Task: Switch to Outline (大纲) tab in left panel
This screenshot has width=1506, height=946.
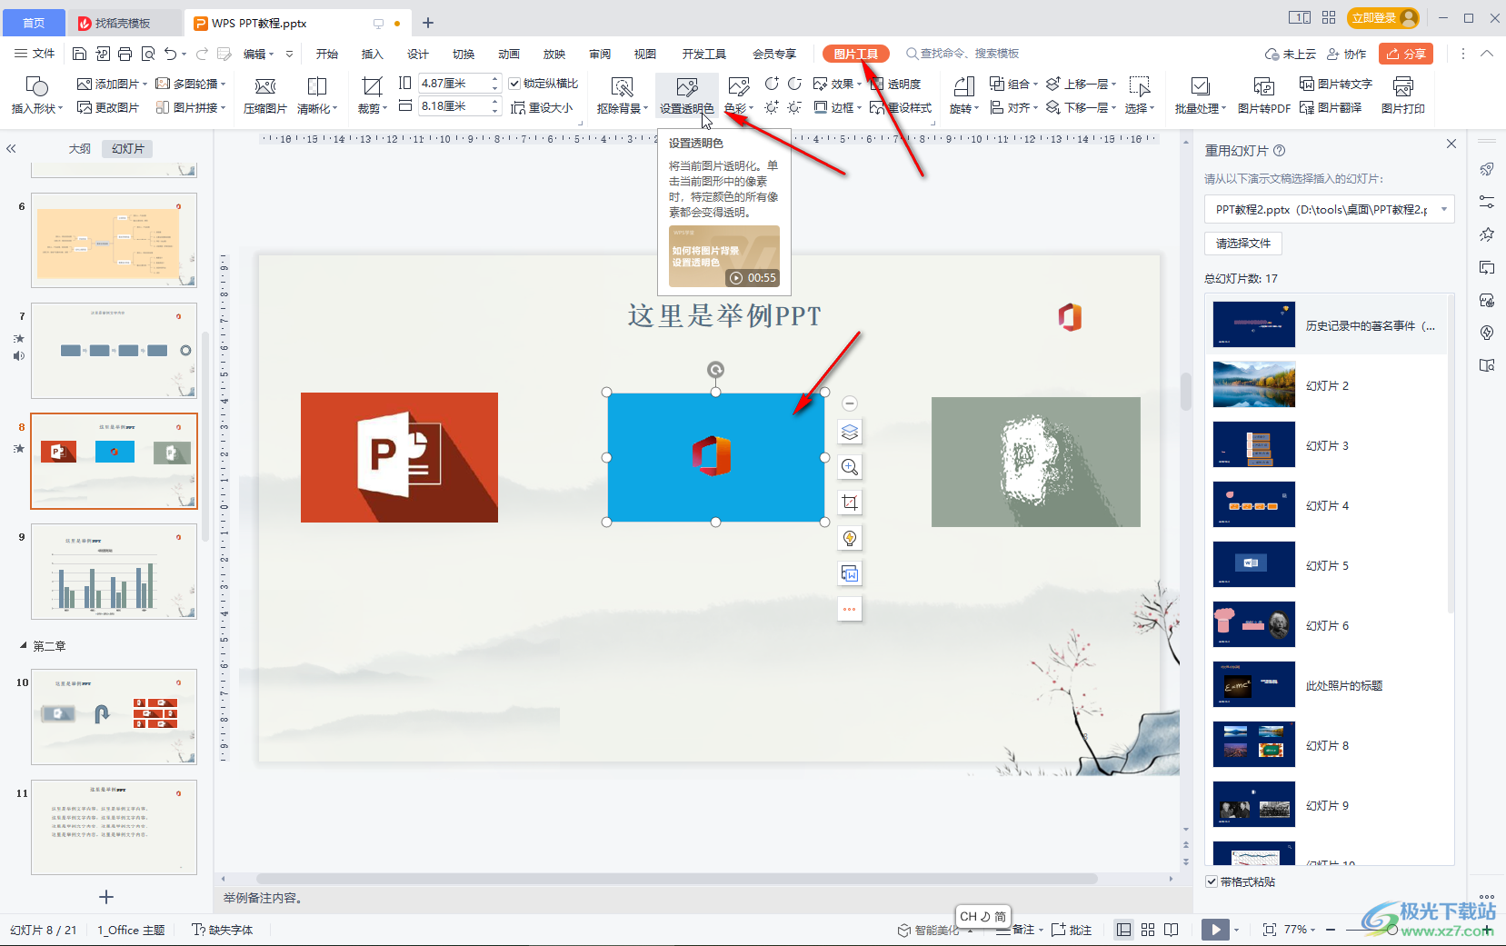Action: 80,148
